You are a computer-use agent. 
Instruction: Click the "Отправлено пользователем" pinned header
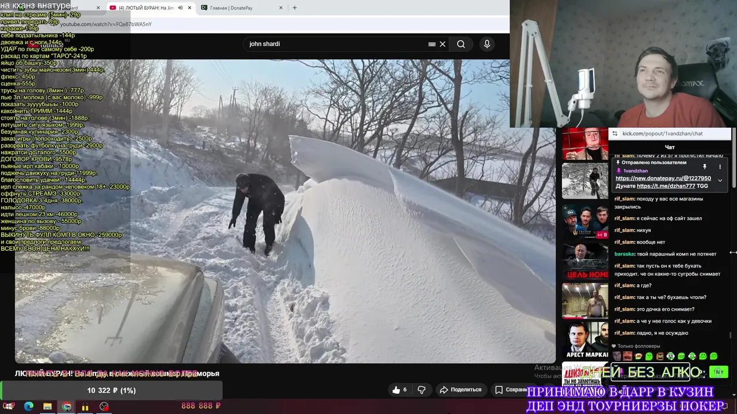(x=654, y=163)
